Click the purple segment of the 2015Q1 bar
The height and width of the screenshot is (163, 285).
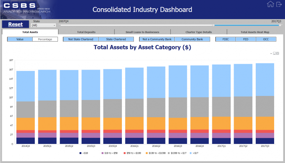[x=47, y=135]
